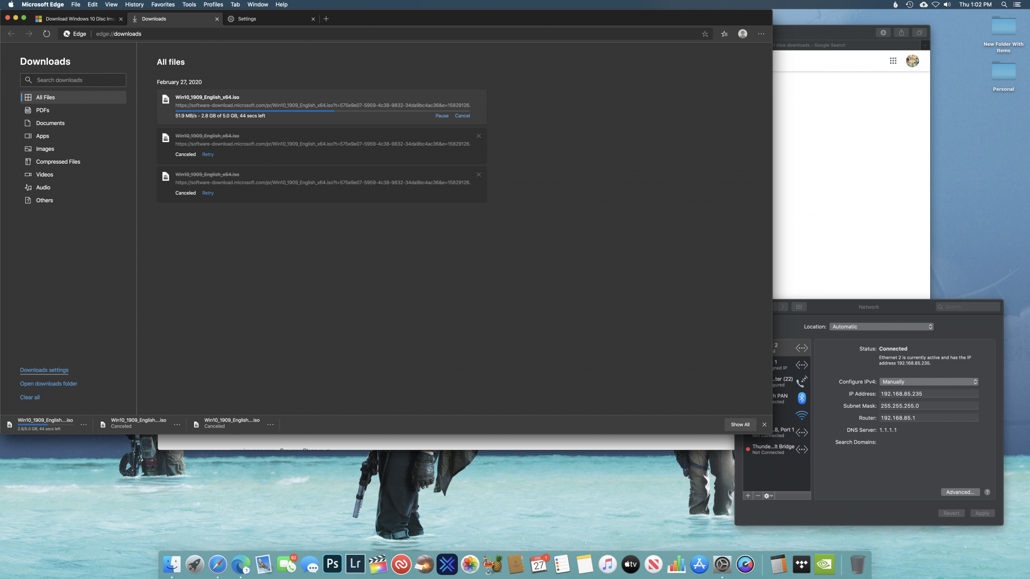The image size is (1030, 579).
Task: Select the Others filter in sidebar
Action: pyautogui.click(x=73, y=200)
